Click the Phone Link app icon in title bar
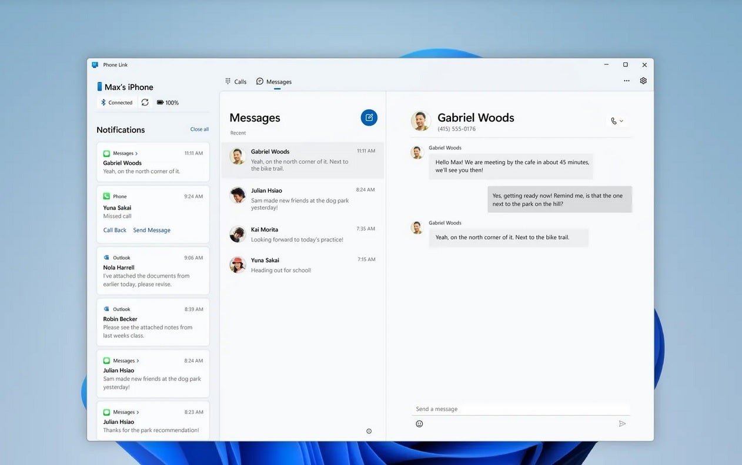742x465 pixels. coord(95,65)
